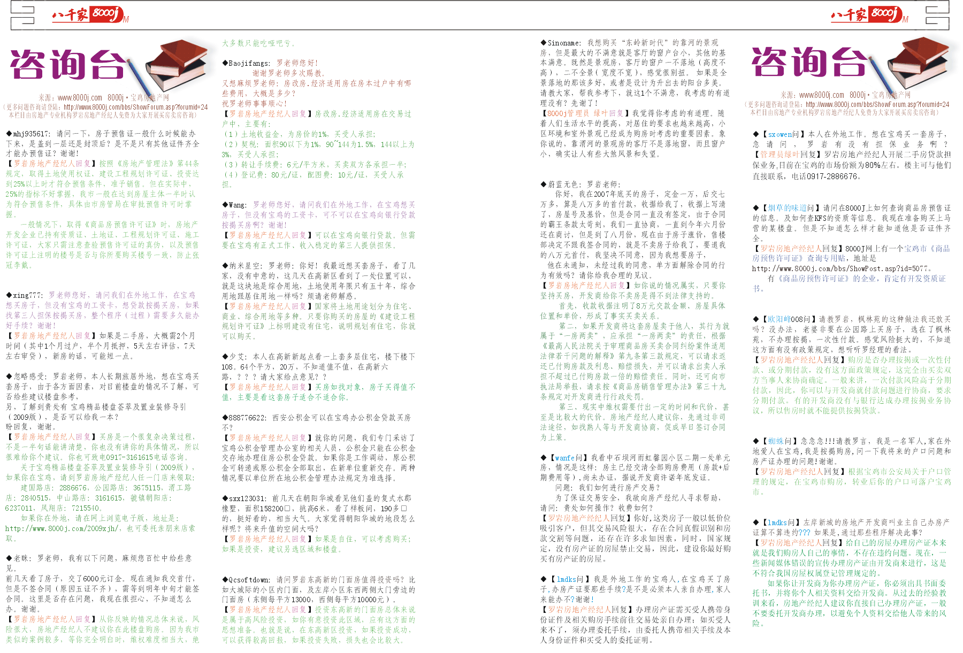Open the 宝鸡市《商品房预售许可证》查询专用贴 link

[851, 253]
